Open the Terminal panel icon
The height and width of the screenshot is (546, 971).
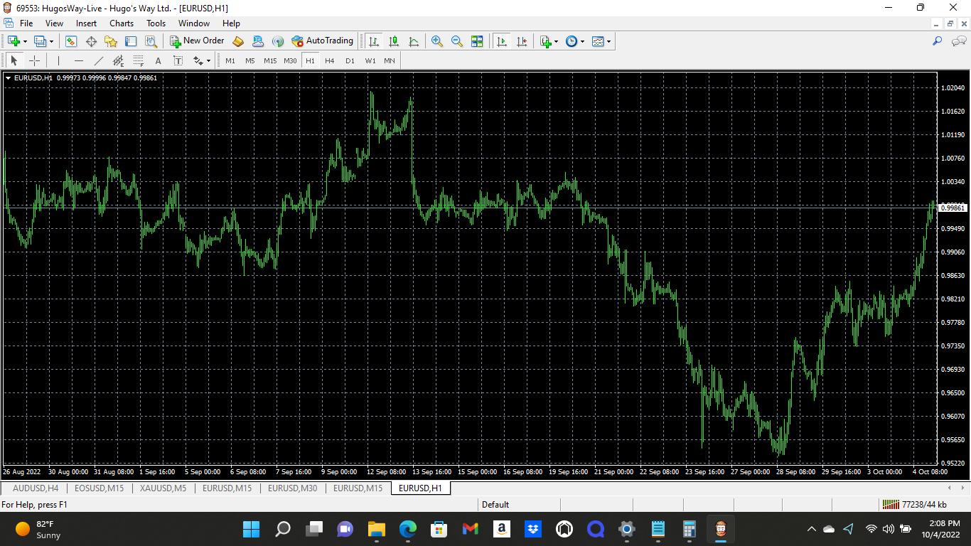click(131, 41)
